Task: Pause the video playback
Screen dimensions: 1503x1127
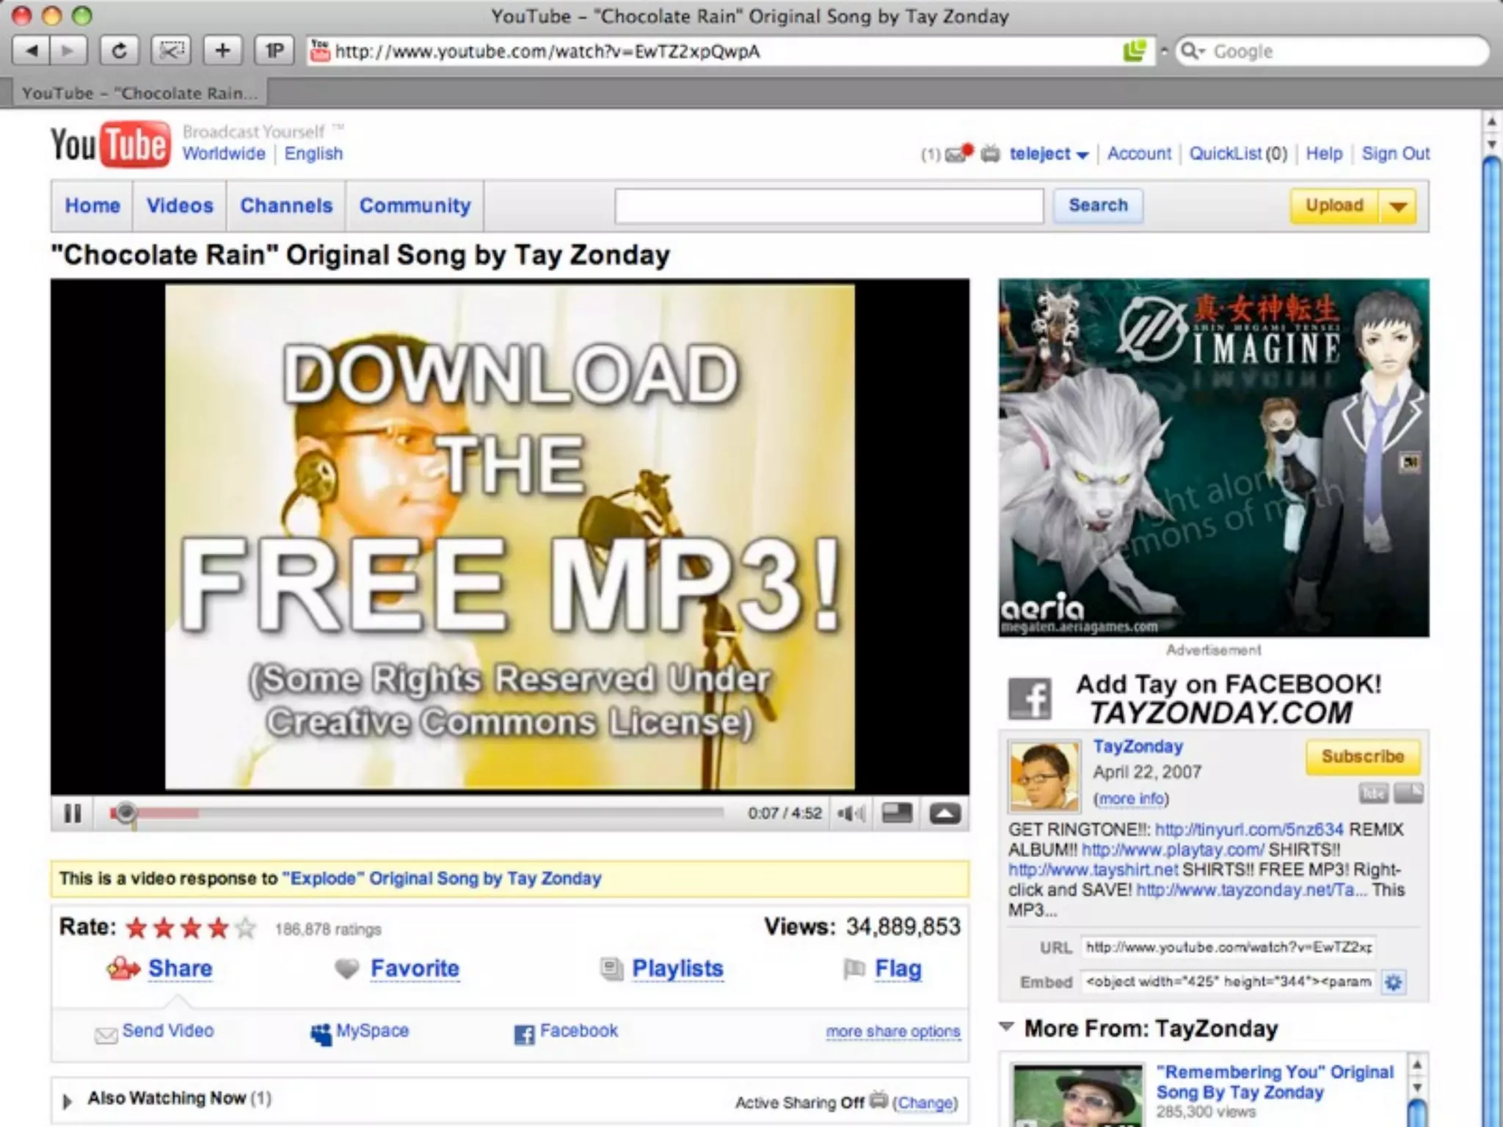Action: tap(72, 813)
